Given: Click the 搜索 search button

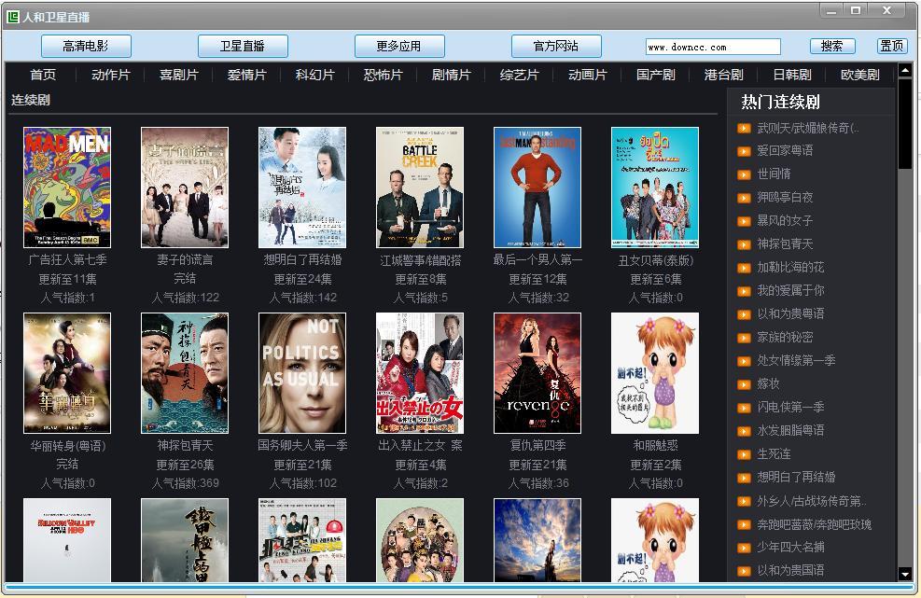Looking at the screenshot, I should pyautogui.click(x=832, y=46).
